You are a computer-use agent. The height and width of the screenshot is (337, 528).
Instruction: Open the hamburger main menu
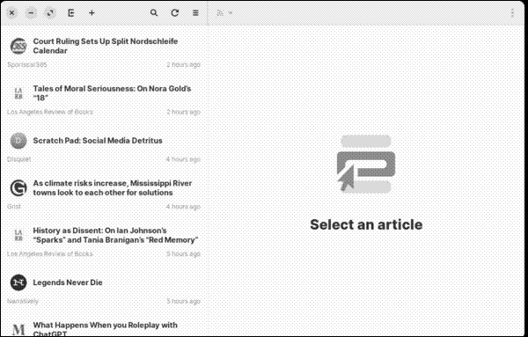[195, 13]
